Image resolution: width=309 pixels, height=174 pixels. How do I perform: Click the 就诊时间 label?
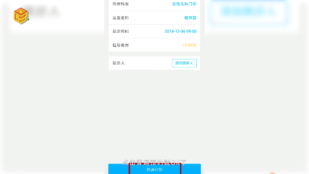(x=121, y=31)
